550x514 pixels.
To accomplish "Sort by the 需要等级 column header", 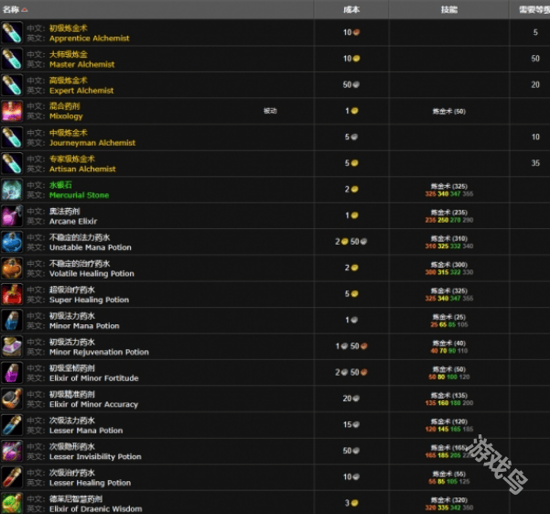I will (x=530, y=9).
